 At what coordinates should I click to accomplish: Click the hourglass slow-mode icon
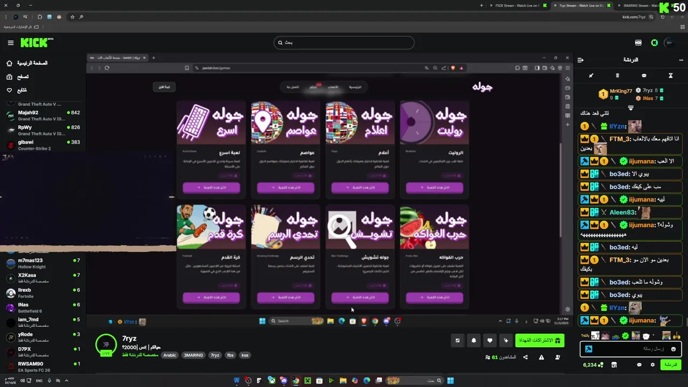point(670,76)
